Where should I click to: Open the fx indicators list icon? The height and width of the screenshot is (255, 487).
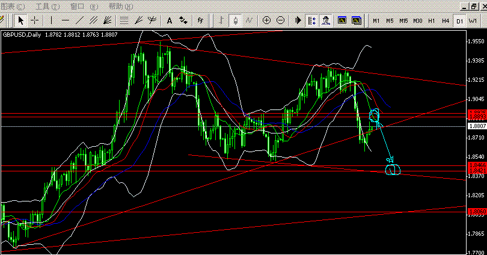coord(200,20)
